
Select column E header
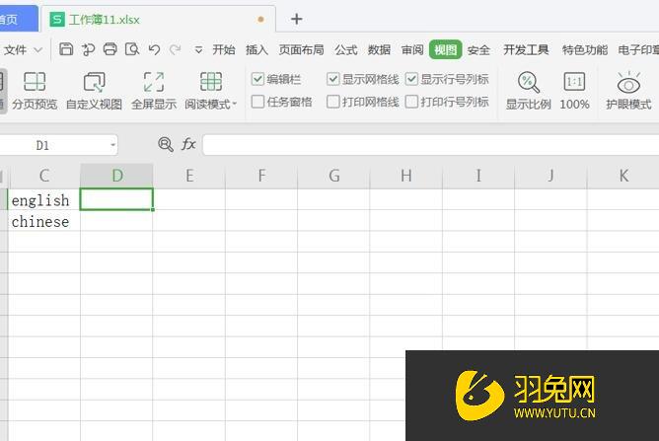click(x=189, y=176)
